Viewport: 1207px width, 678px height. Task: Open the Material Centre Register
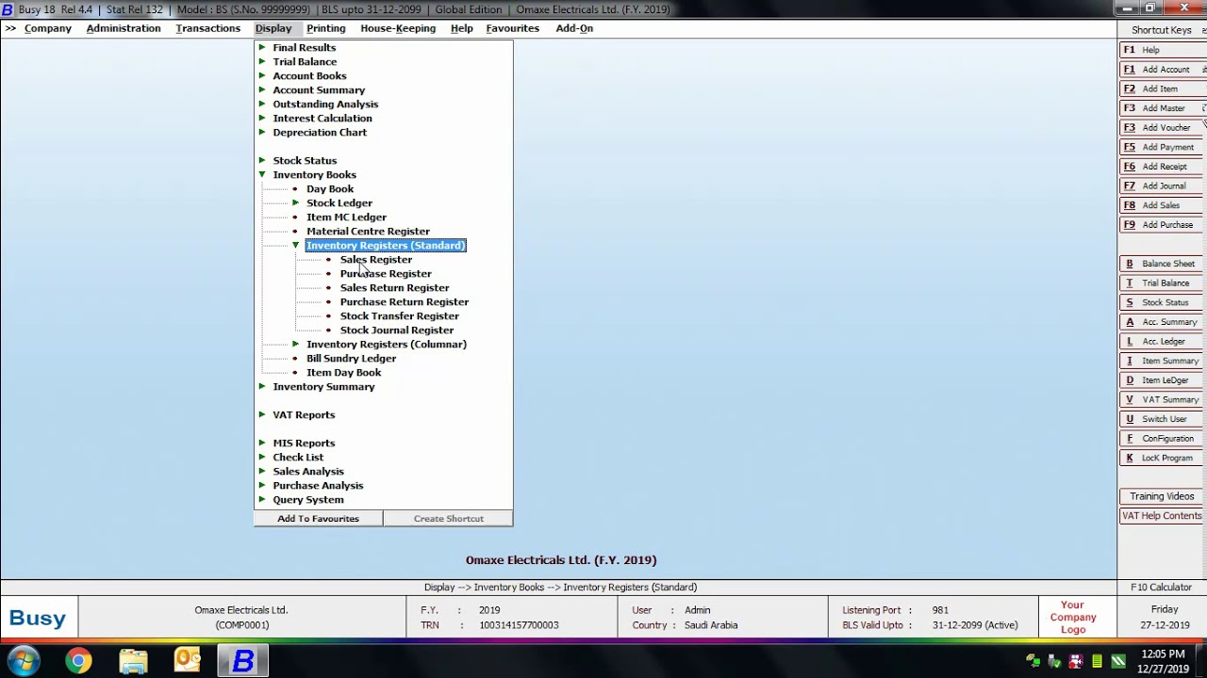[368, 232]
